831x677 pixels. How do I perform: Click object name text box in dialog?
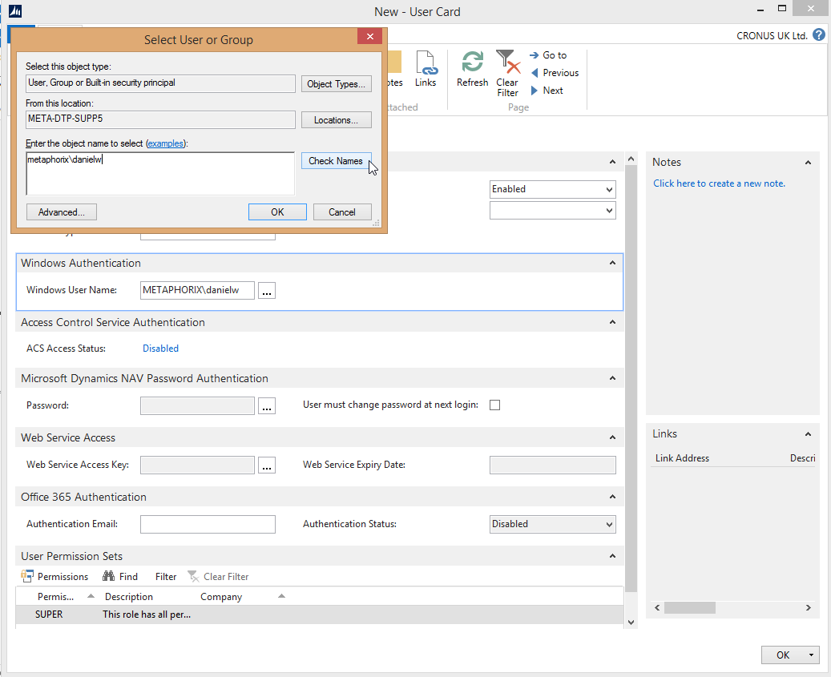pyautogui.click(x=160, y=174)
